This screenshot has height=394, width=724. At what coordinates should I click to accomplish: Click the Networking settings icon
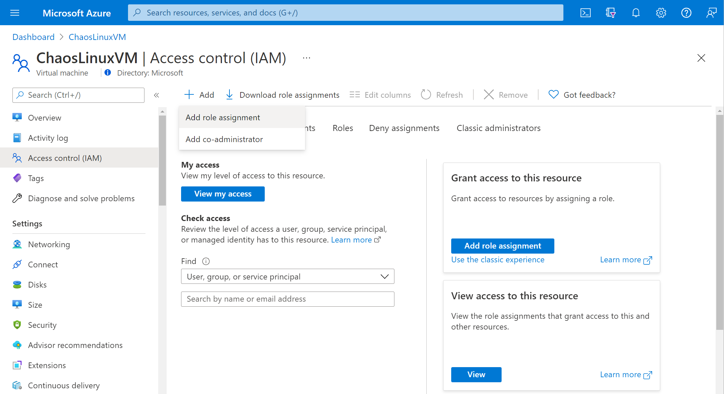coord(17,245)
